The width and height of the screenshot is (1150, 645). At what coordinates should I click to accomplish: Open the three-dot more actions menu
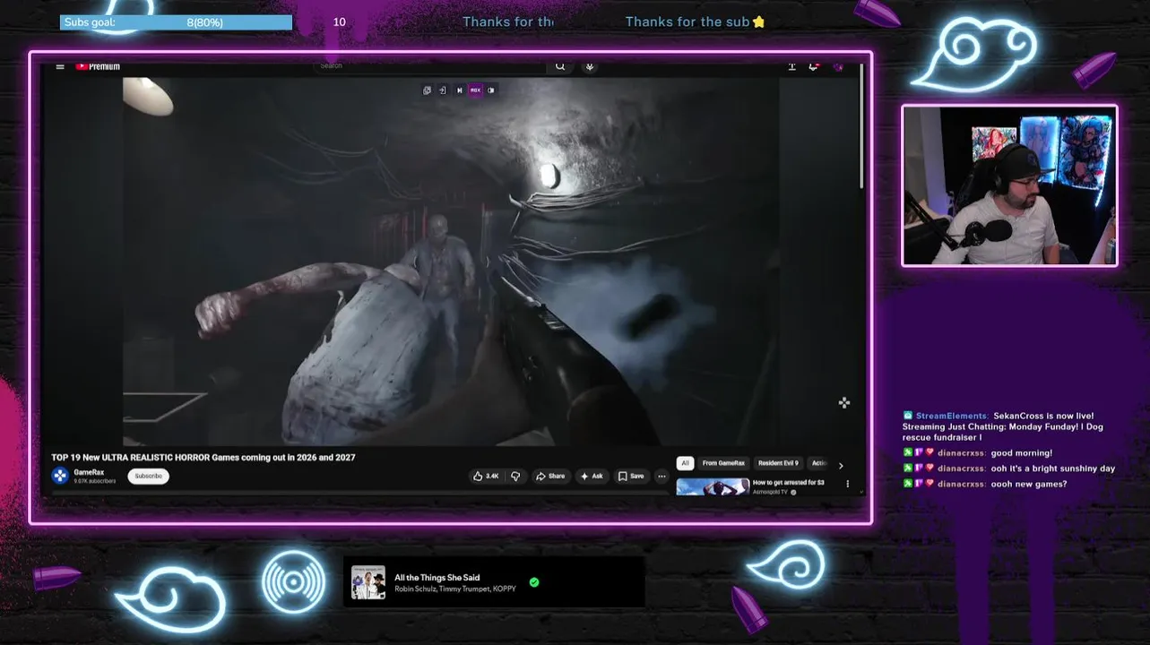point(661,476)
